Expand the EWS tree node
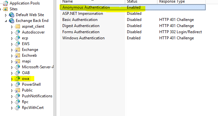Viewport: 218px width, 116px height. click(12, 44)
